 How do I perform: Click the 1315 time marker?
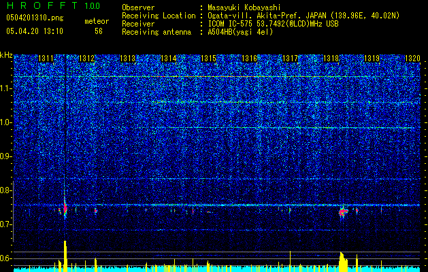(x=209, y=58)
